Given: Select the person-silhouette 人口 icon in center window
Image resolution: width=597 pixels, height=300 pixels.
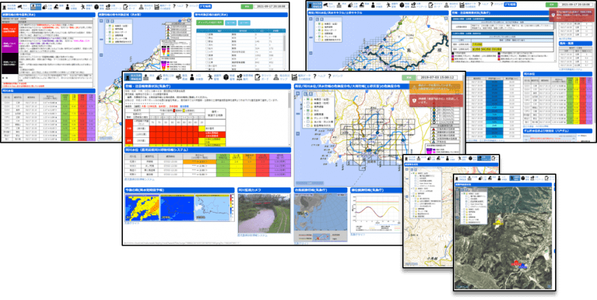Looking at the screenshot, I should [192, 78].
